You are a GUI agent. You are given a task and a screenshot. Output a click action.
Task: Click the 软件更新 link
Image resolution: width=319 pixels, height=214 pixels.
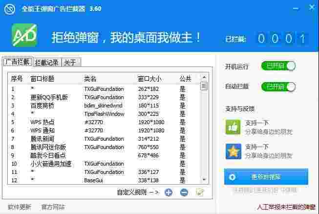point(20,207)
